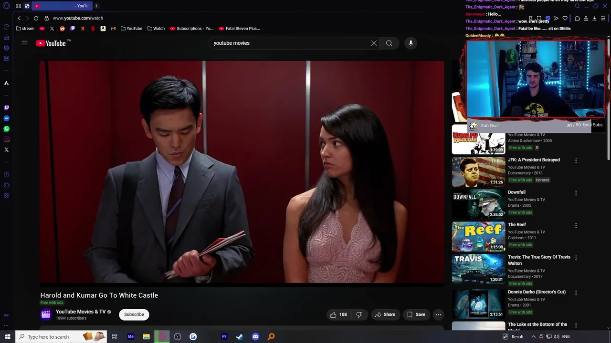This screenshot has width=611, height=343.
Task: Open Messenger in the browser sidebar
Action: 6,118
